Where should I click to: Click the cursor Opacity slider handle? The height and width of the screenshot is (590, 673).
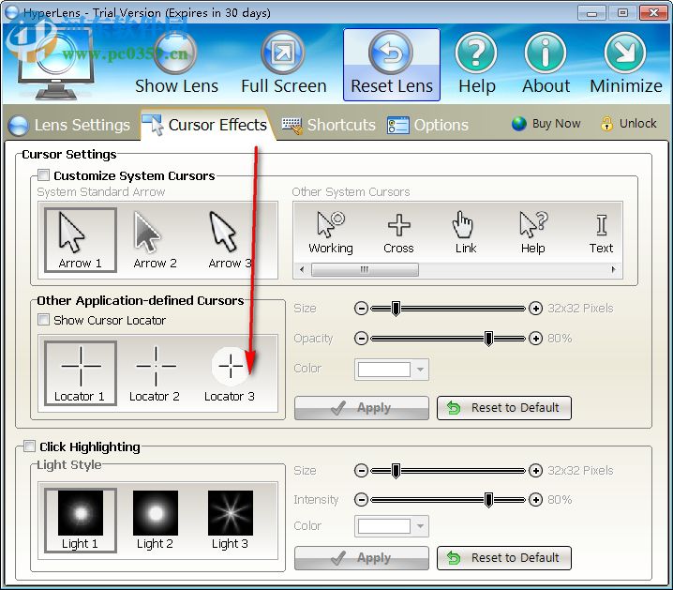(x=488, y=339)
